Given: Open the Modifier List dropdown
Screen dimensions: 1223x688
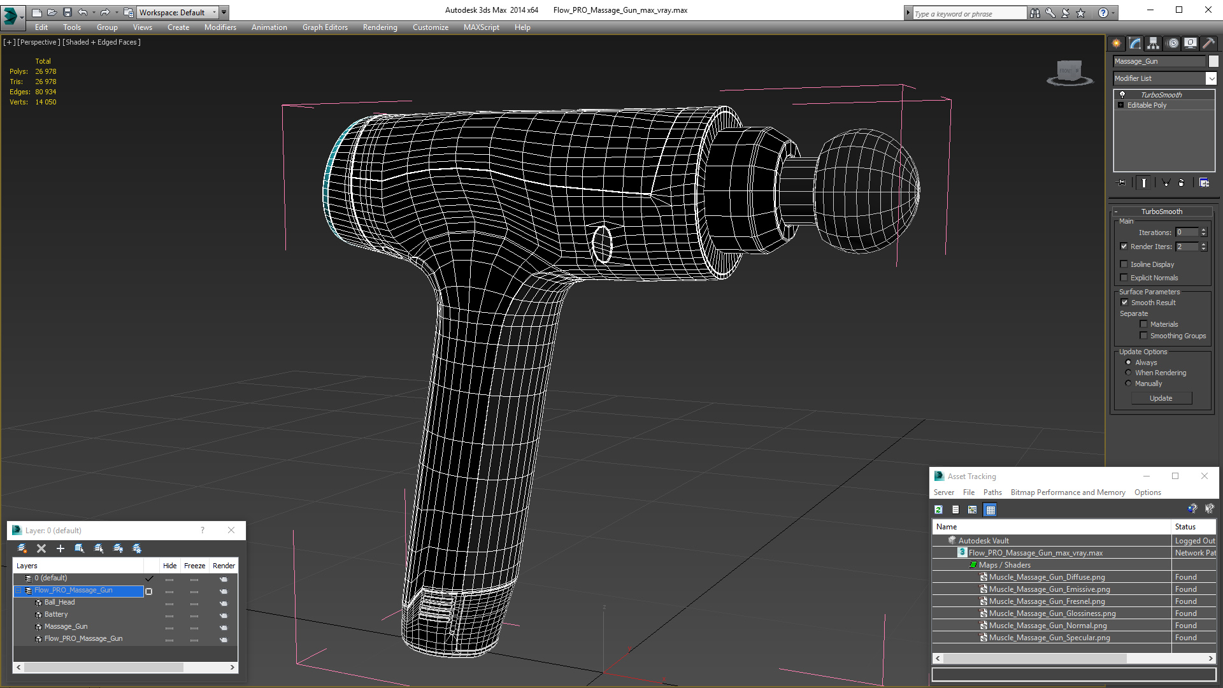Looking at the screenshot, I should (x=1211, y=78).
